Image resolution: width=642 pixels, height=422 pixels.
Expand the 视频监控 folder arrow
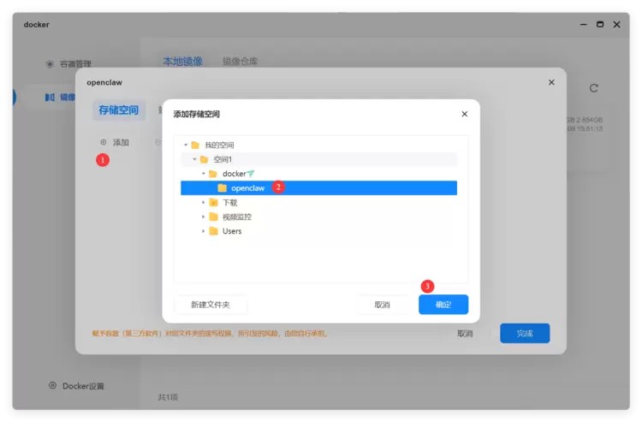coord(204,217)
